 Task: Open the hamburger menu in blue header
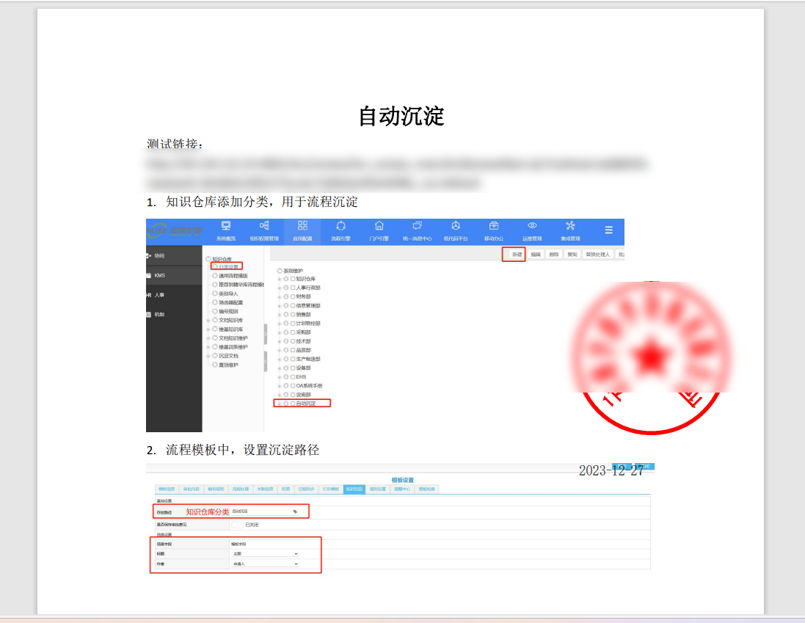coord(608,230)
